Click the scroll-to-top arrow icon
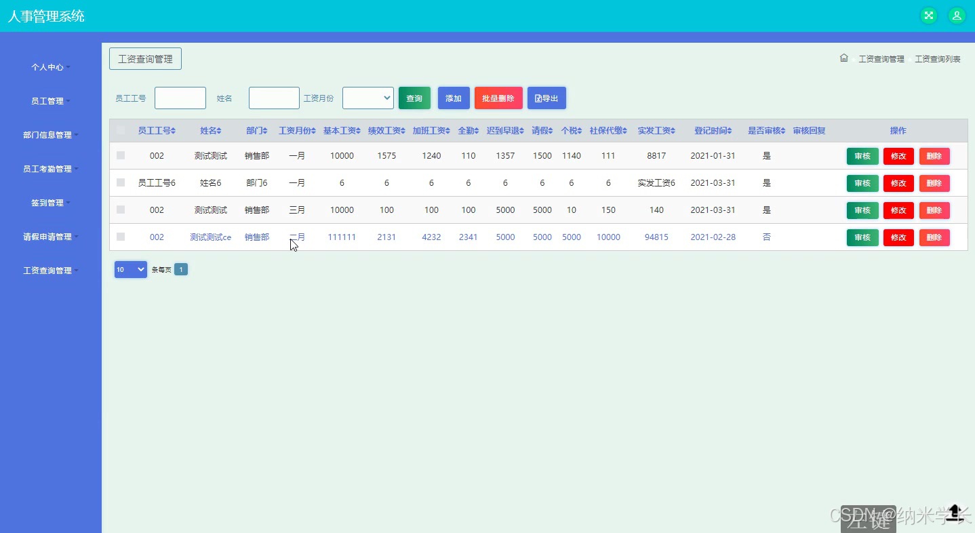975x533 pixels. click(x=955, y=511)
